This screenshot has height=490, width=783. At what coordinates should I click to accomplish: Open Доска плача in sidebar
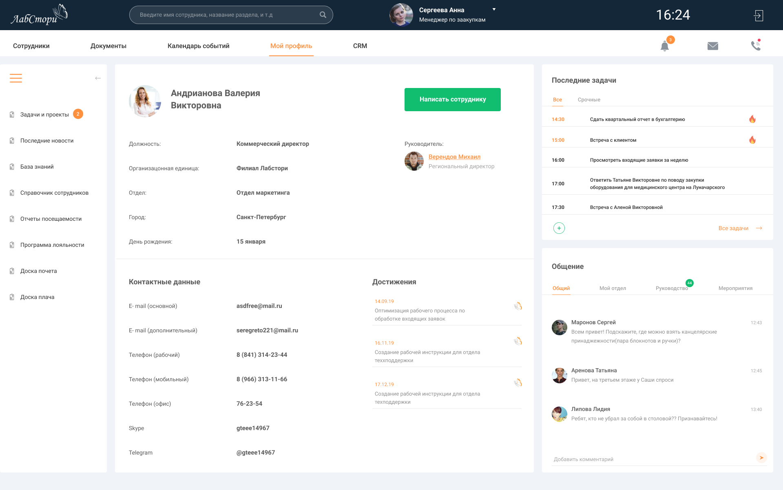click(38, 297)
